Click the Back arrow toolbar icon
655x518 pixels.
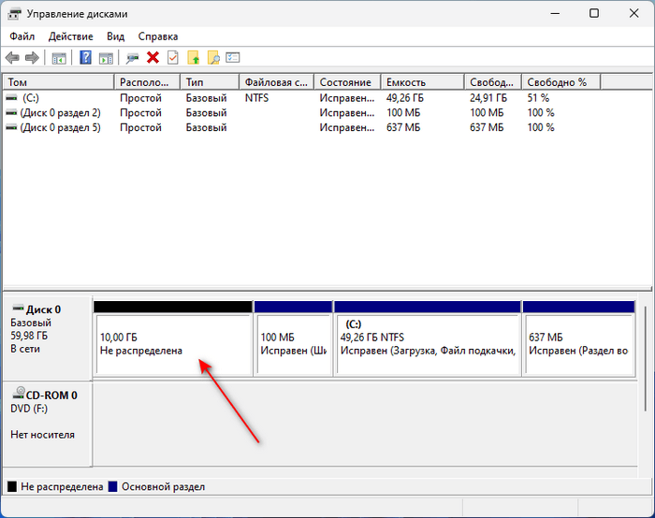point(12,58)
